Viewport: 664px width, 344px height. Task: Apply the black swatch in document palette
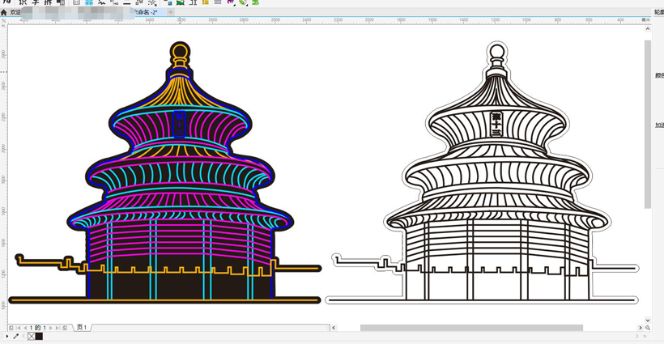(39, 337)
